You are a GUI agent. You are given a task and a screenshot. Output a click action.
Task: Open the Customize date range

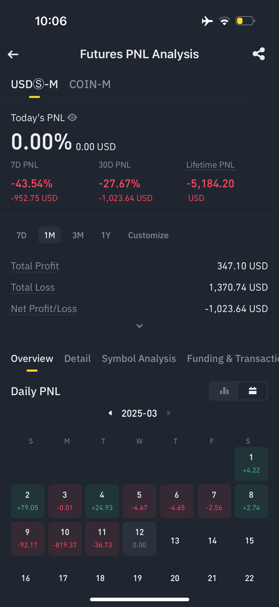(148, 235)
